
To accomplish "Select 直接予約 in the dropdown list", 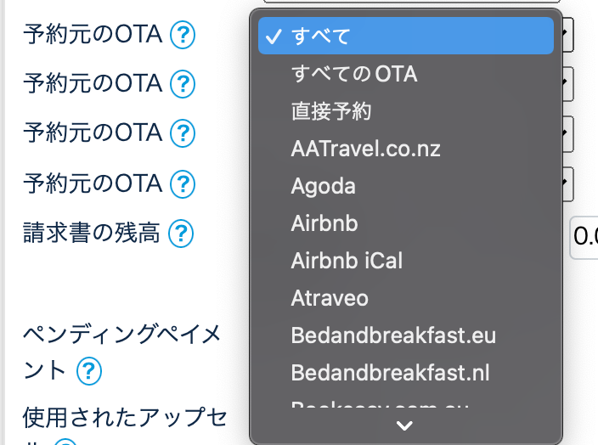I will click(331, 110).
